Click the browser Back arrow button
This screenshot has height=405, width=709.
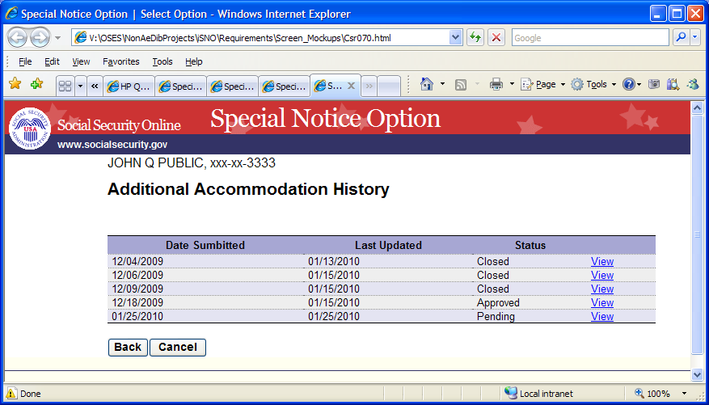pyautogui.click(x=18, y=38)
